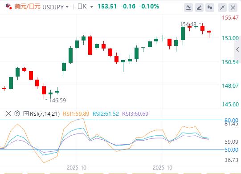Click the 154.48 high price marker
This screenshot has width=241, height=174.
click(x=188, y=24)
